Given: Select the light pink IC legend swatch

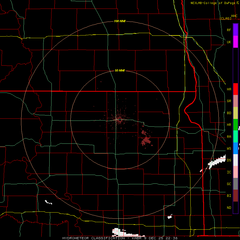Looking at the screenshot, I should point(235,172).
